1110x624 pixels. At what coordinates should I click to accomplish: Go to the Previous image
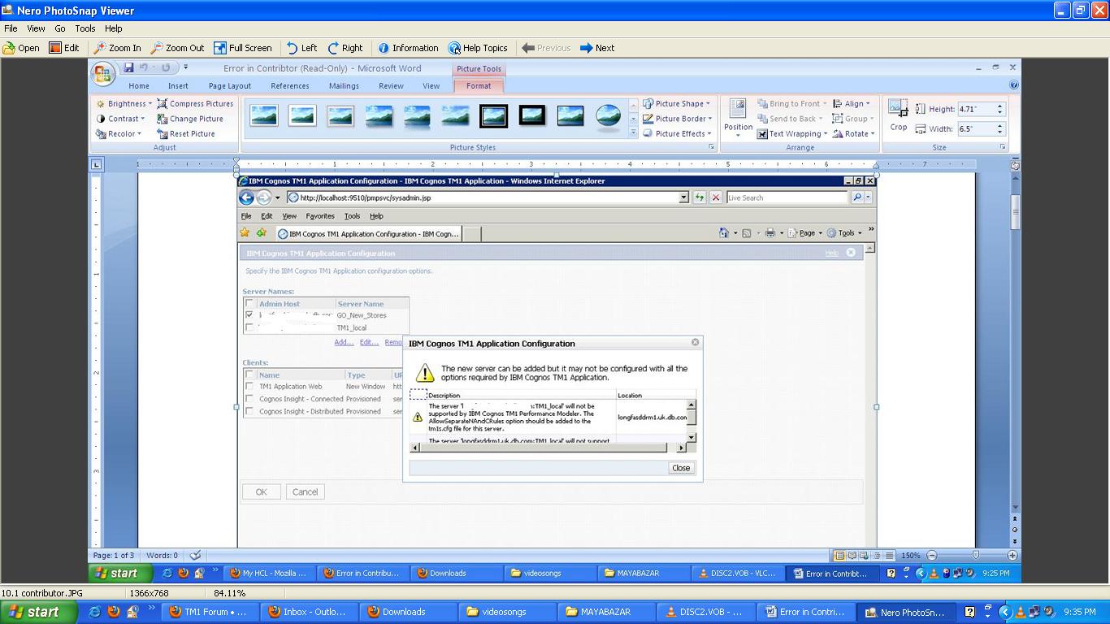tap(546, 48)
